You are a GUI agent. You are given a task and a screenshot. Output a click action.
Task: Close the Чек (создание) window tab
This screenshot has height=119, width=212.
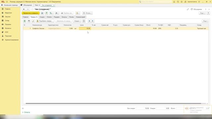pos(54,5)
